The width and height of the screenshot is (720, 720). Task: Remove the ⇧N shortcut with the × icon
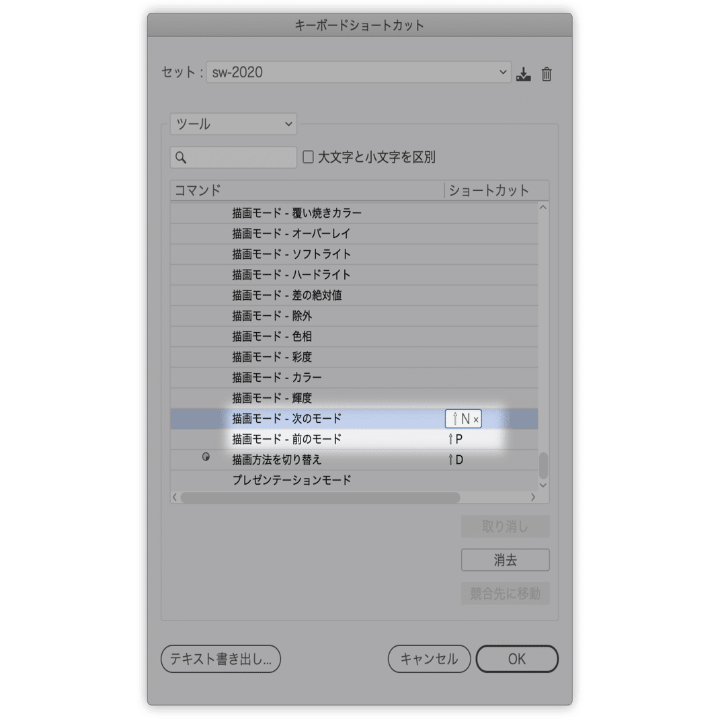pos(476,418)
